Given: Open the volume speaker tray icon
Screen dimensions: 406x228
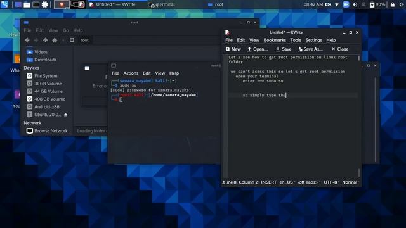Looking at the screenshot, I should click(355, 4).
